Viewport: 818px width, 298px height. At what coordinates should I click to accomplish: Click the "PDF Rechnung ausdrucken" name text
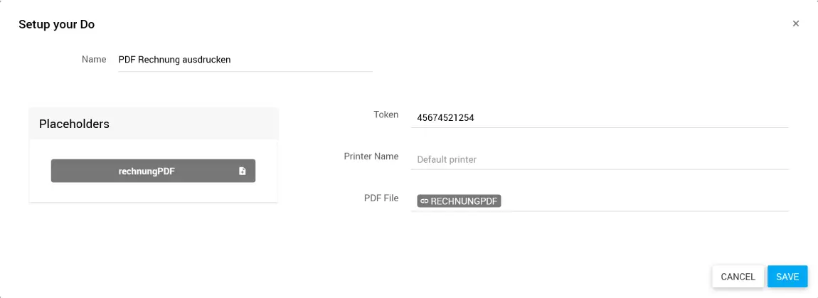[174, 60]
